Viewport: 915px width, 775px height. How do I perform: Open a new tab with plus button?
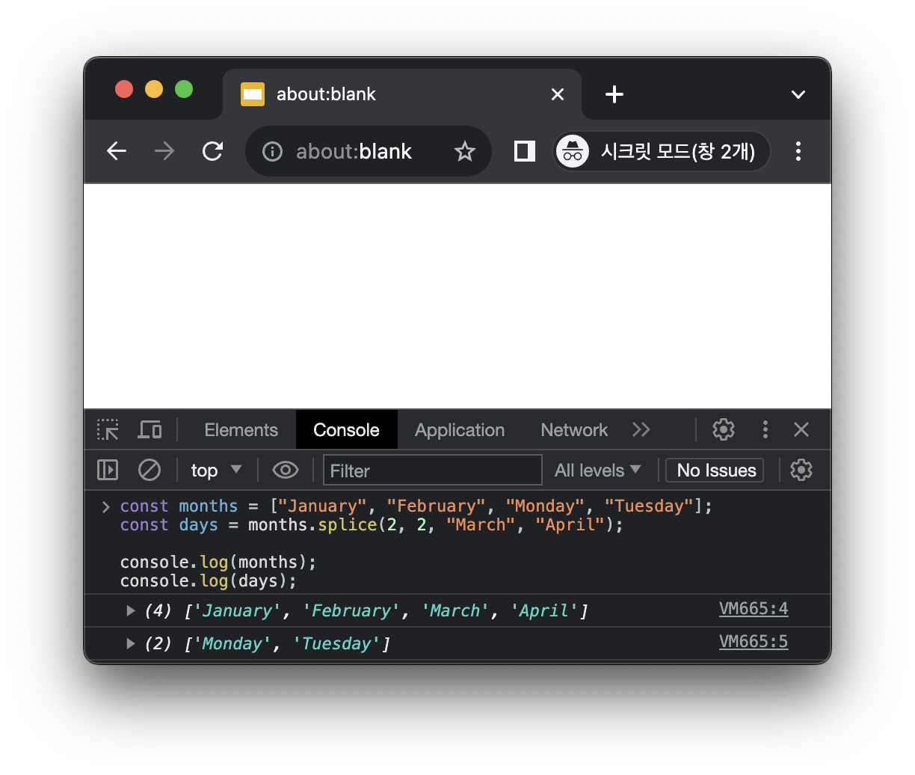tap(614, 94)
